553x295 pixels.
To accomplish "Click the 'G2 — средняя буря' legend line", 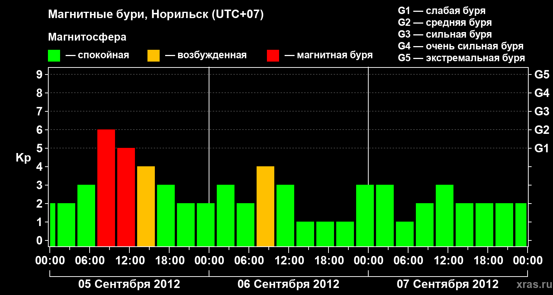I will pyautogui.click(x=445, y=22).
